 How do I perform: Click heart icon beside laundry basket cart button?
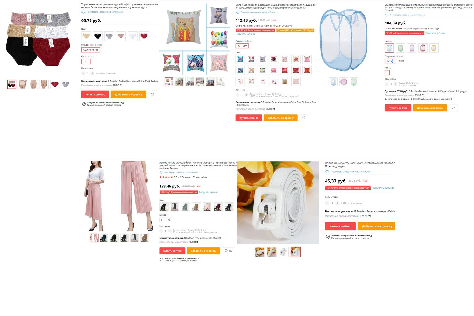point(453,108)
